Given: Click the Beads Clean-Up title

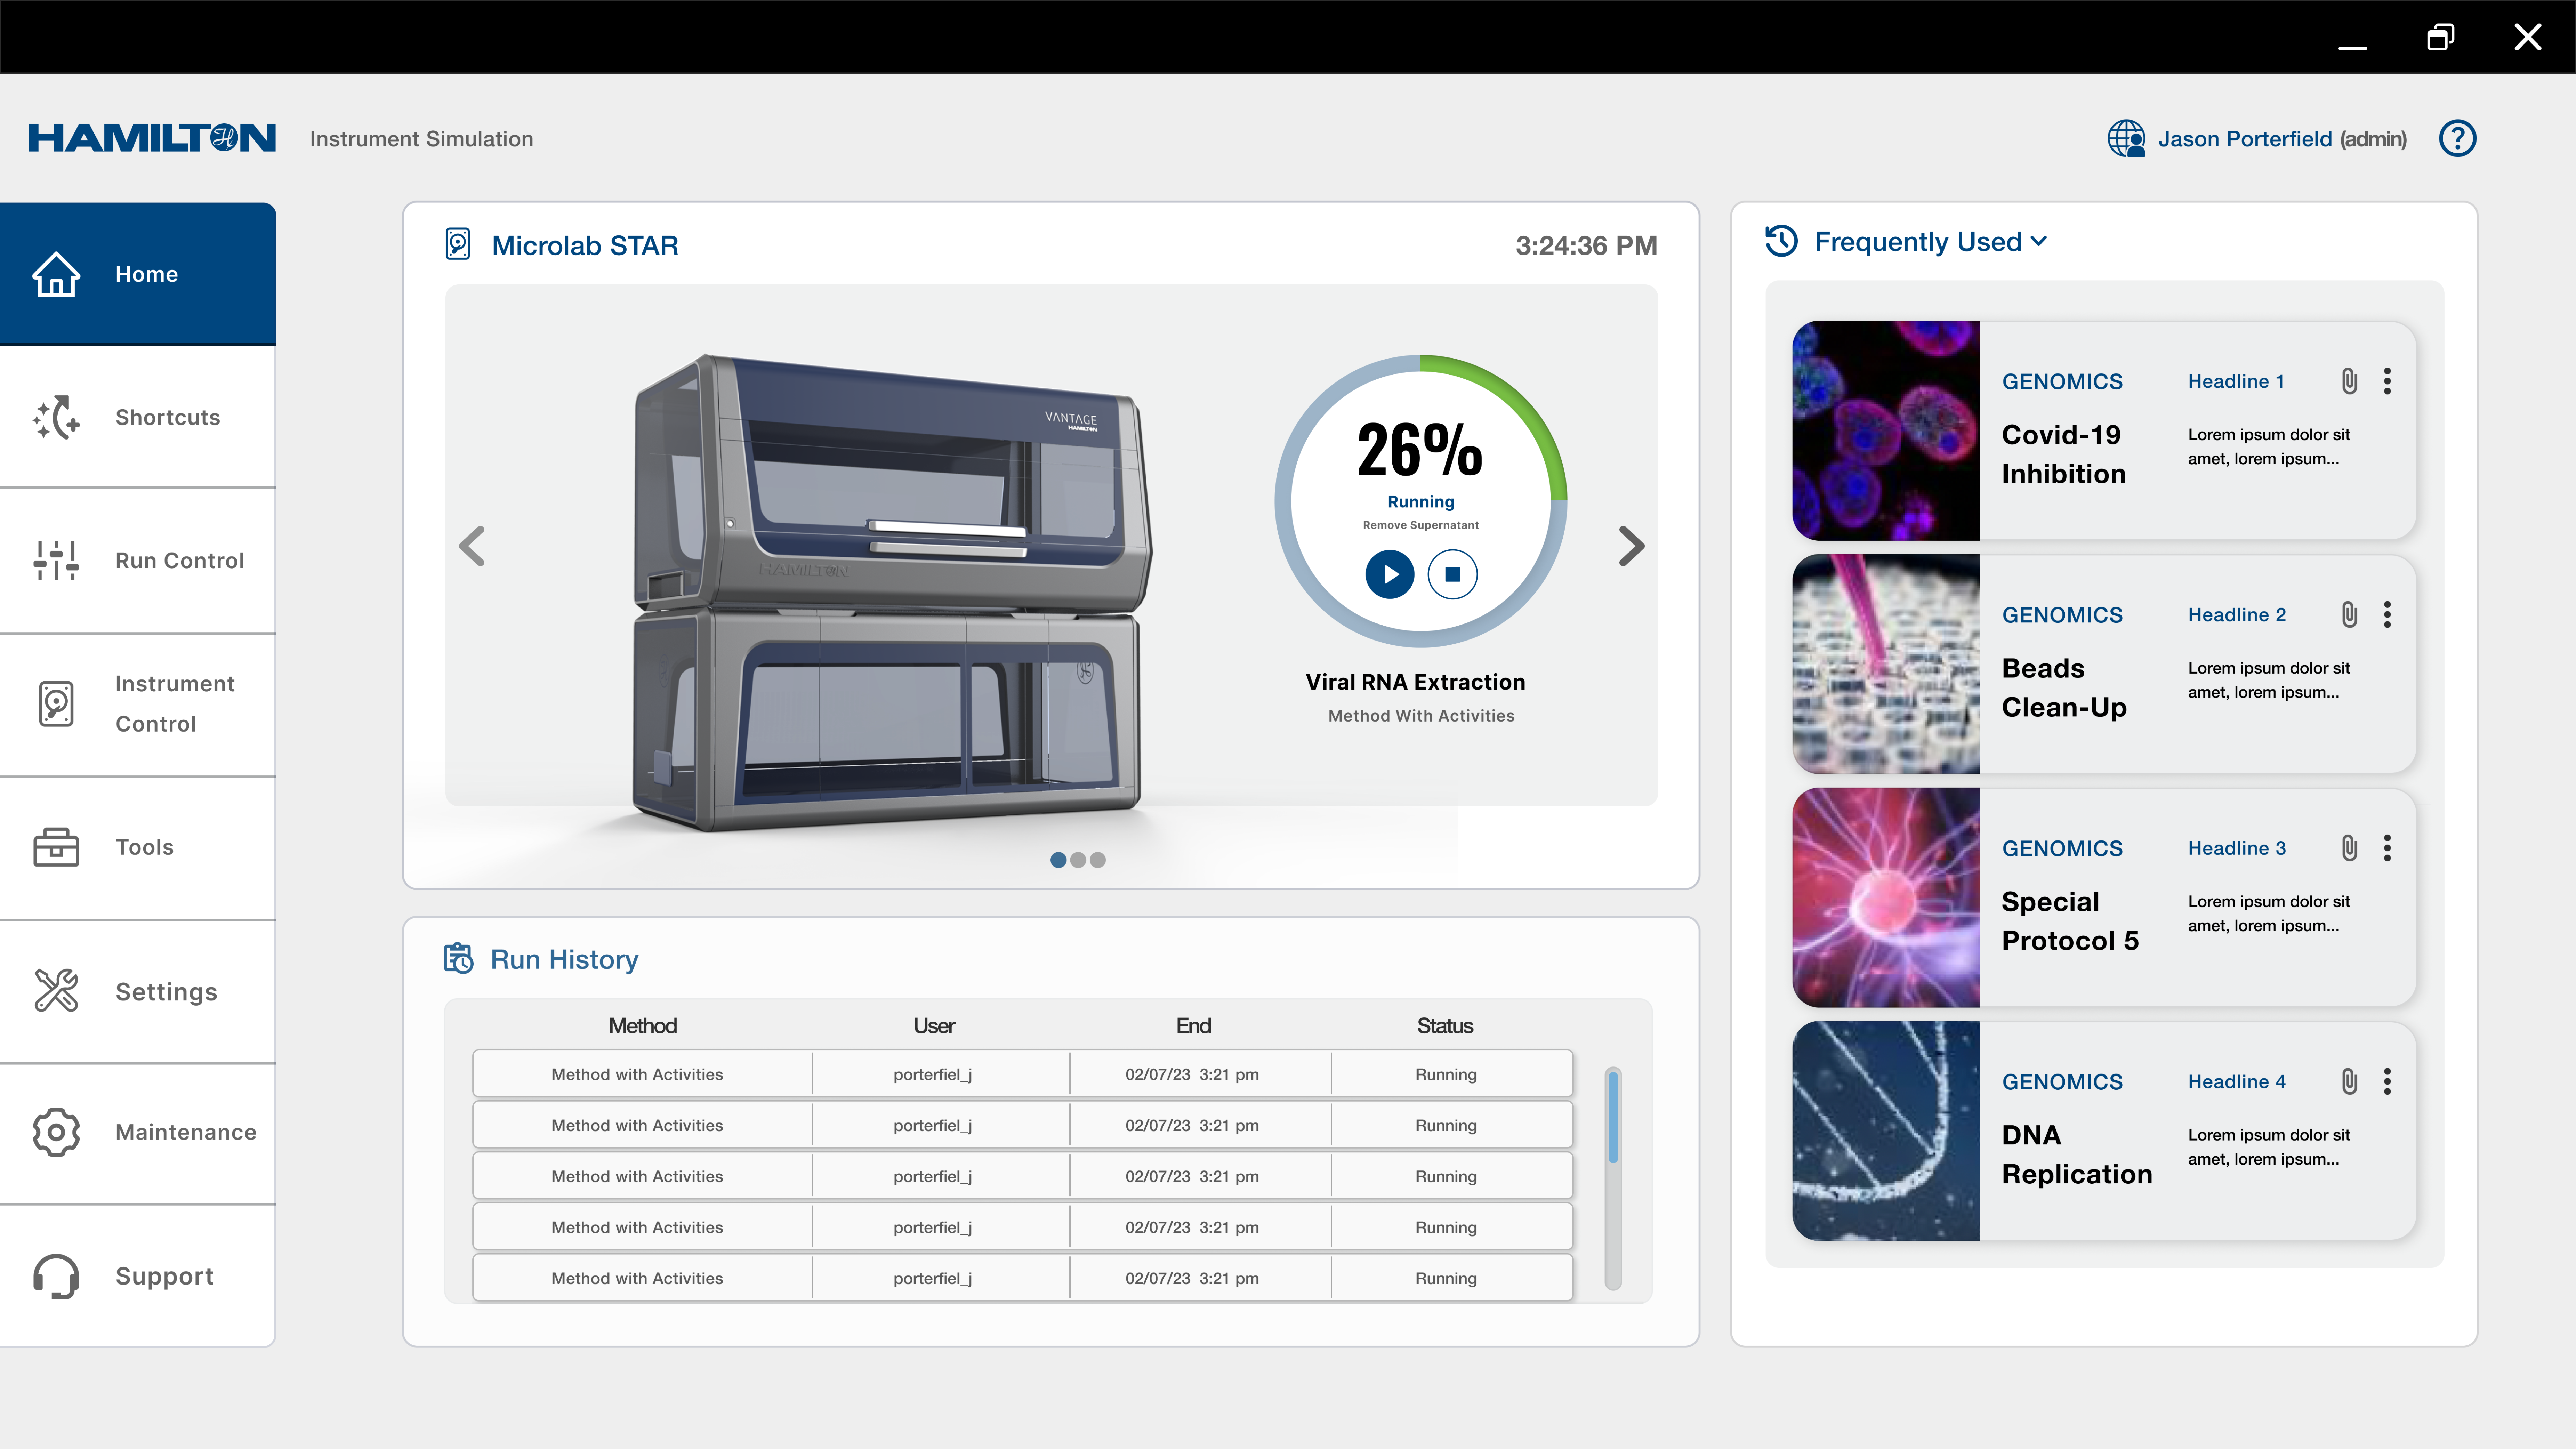Looking at the screenshot, I should [2064, 688].
